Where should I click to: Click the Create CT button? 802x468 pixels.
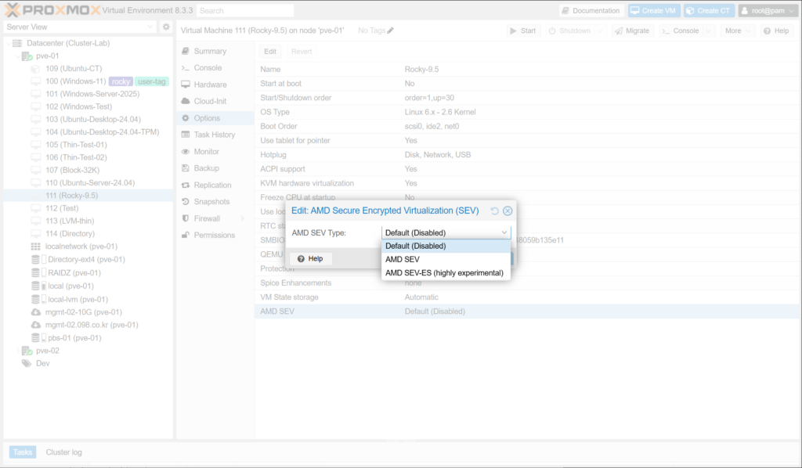click(x=707, y=11)
